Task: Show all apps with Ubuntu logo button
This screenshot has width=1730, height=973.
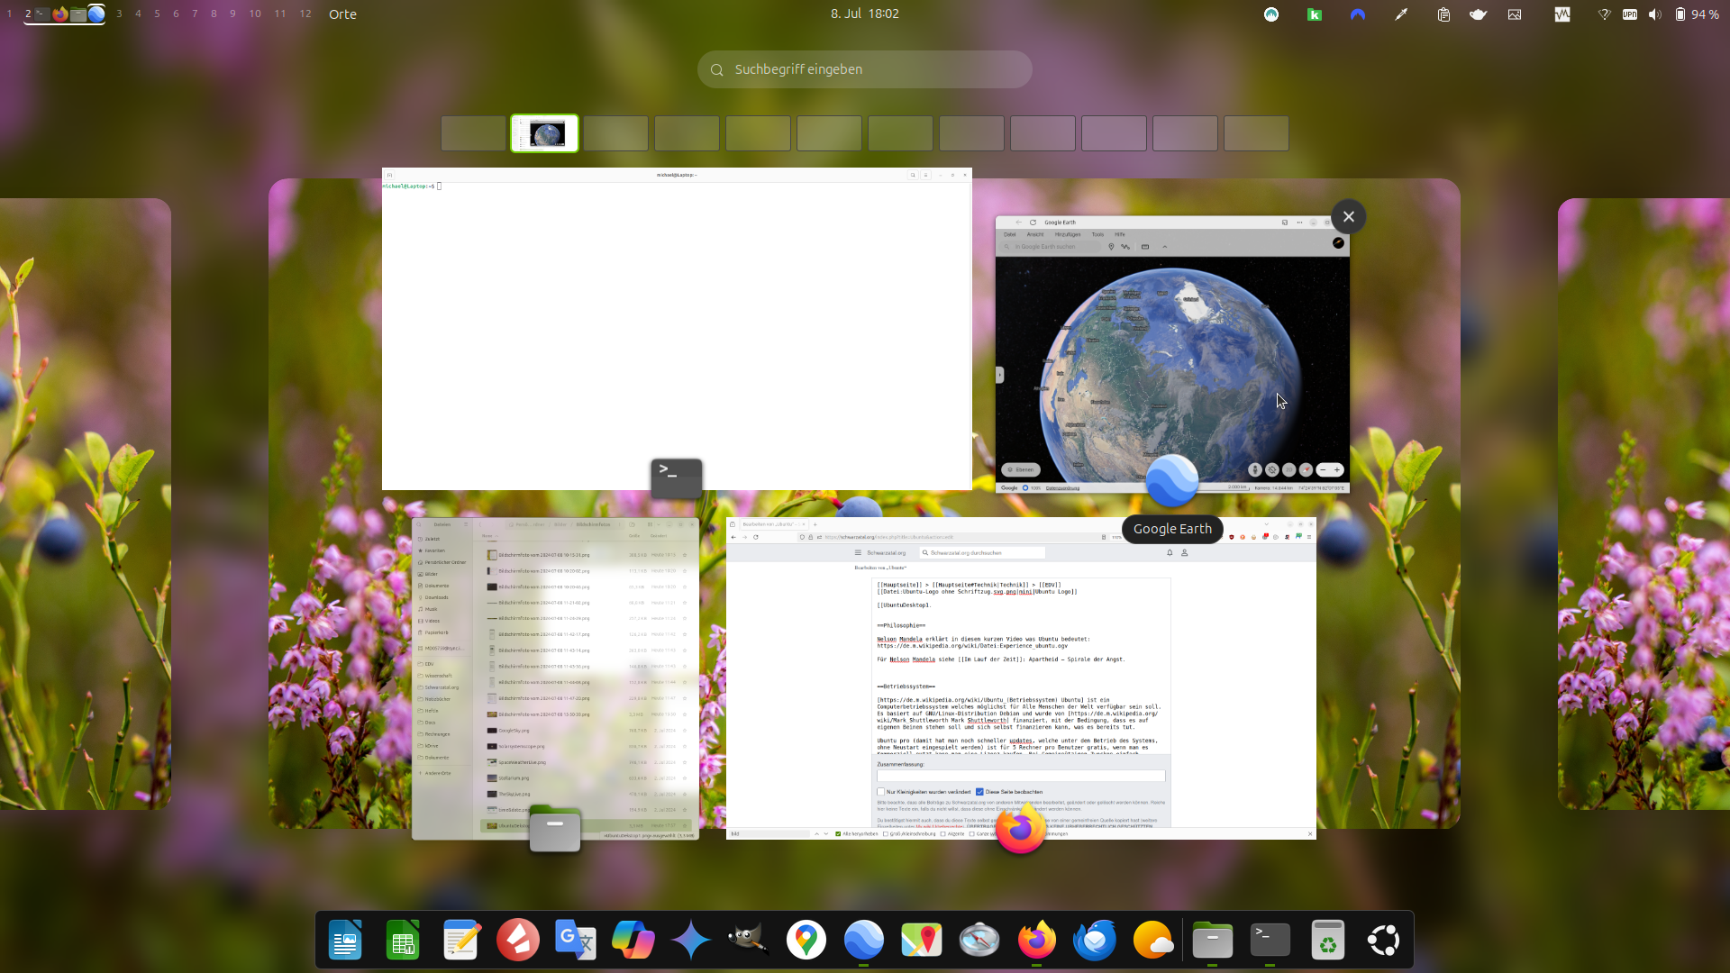Action: [x=1383, y=941]
